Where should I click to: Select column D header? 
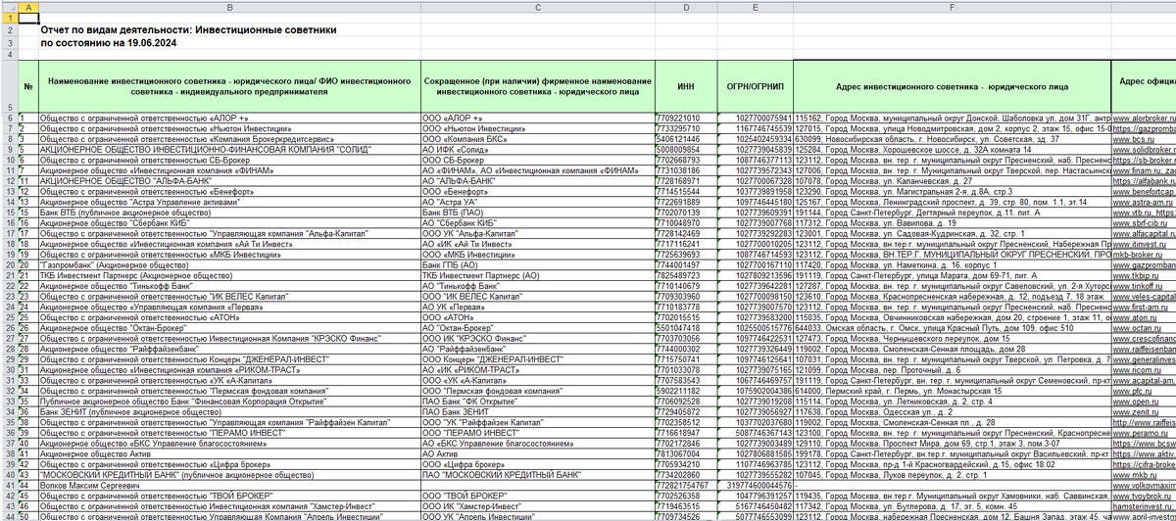(x=687, y=8)
